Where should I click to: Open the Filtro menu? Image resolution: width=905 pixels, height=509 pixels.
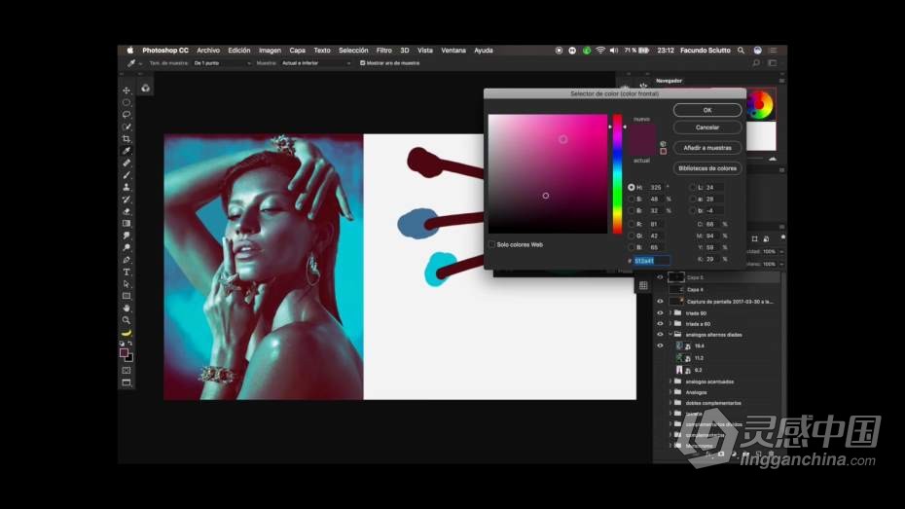coord(383,51)
